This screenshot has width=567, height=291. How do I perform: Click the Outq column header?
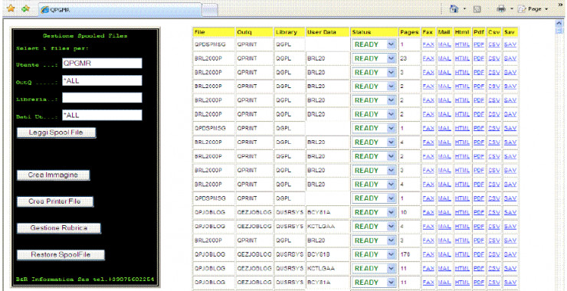[x=254, y=32]
